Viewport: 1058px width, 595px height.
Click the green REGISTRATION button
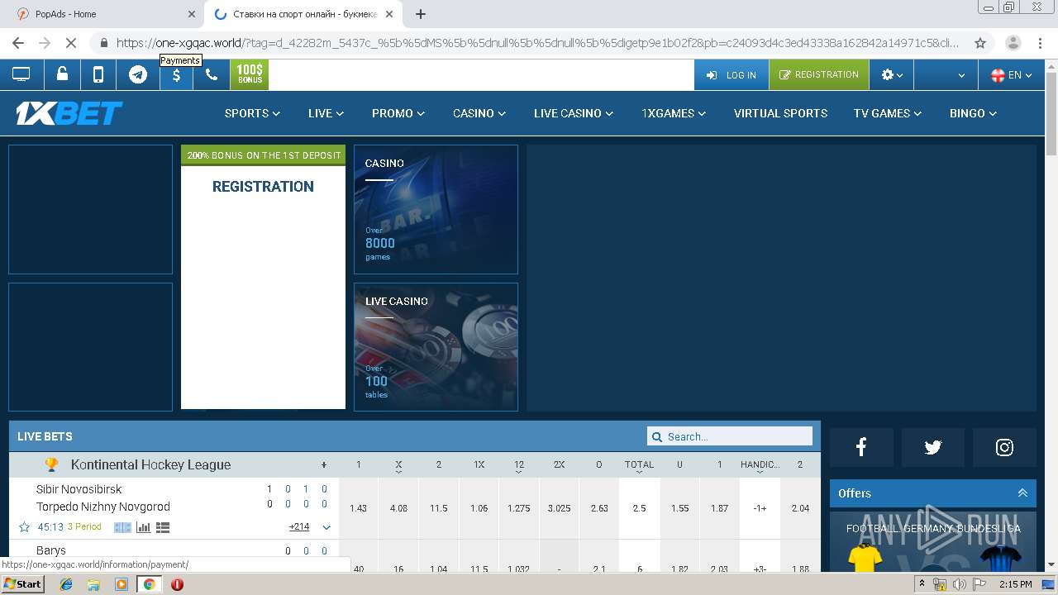(x=819, y=74)
